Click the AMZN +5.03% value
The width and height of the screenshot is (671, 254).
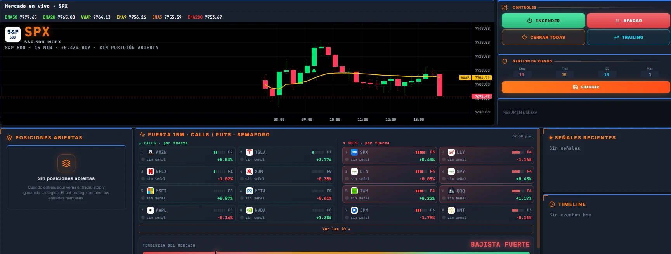point(225,160)
